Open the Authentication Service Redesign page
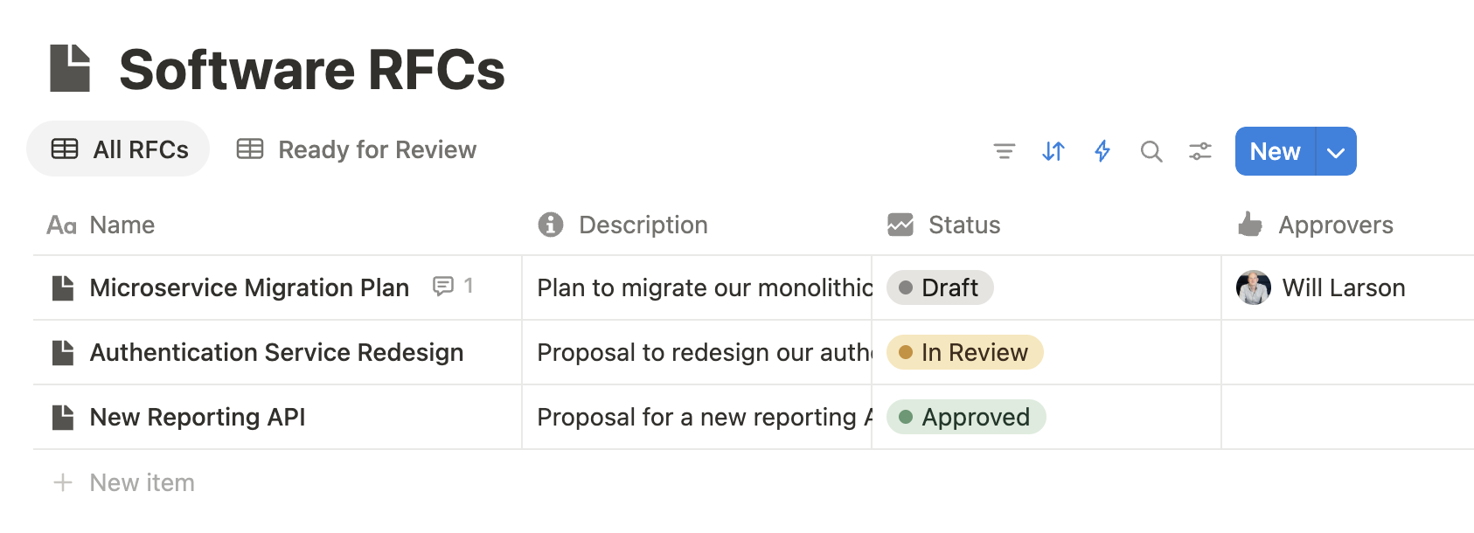The width and height of the screenshot is (1474, 533). (x=276, y=352)
